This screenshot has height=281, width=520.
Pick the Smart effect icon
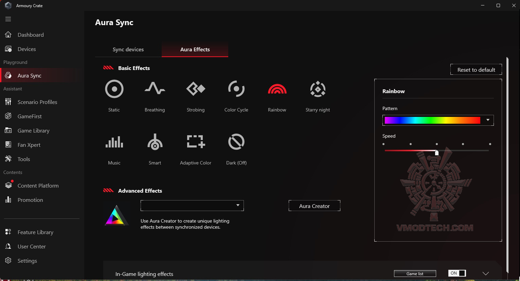155,142
